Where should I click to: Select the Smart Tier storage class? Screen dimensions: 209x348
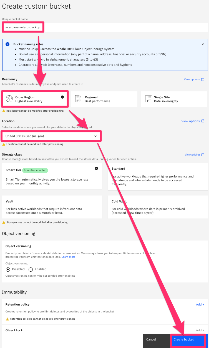click(52, 176)
